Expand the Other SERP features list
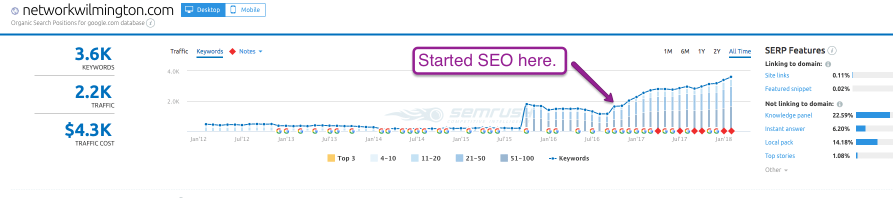Screen dimensions: 893x198 (776, 170)
